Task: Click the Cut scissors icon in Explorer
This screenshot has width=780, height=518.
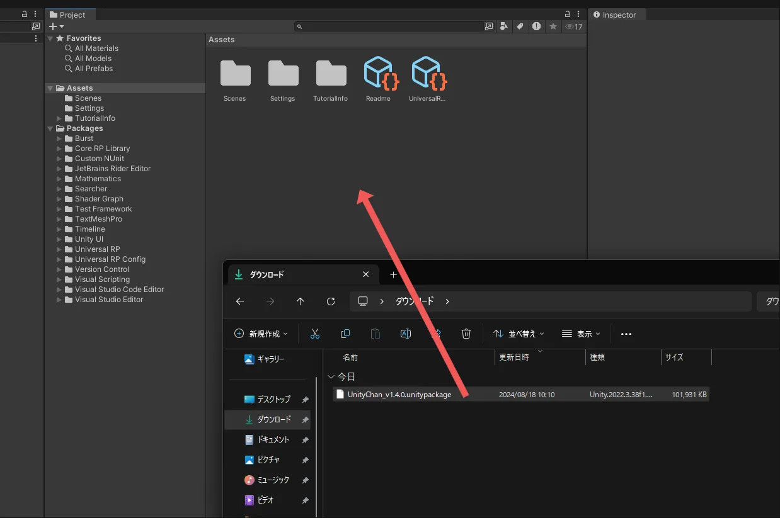Action: click(315, 334)
